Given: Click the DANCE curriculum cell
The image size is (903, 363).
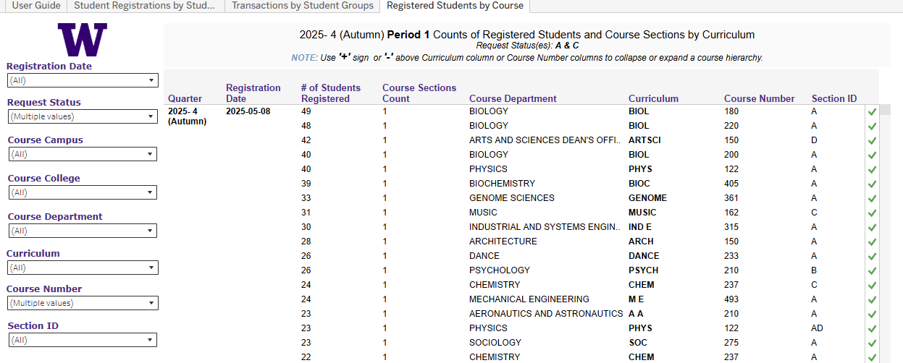Looking at the screenshot, I should [644, 256].
